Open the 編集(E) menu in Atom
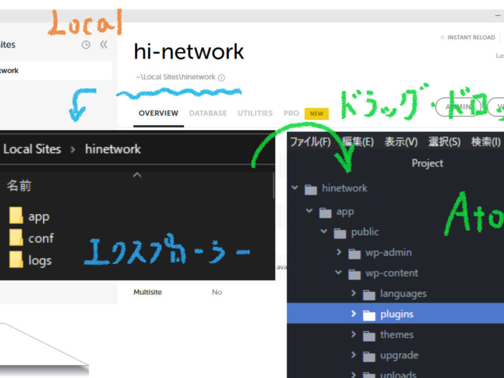Image resolution: width=504 pixels, height=378 pixels. click(x=357, y=142)
